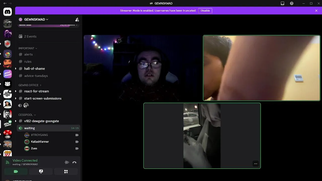Open the #react-for-stream channel
Image resolution: width=322 pixels, height=181 pixels.
pos(49,91)
